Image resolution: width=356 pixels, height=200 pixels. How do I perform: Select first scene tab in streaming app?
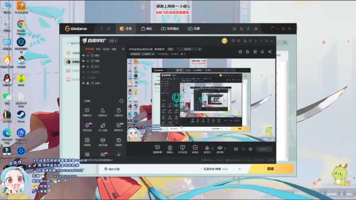tap(89, 49)
